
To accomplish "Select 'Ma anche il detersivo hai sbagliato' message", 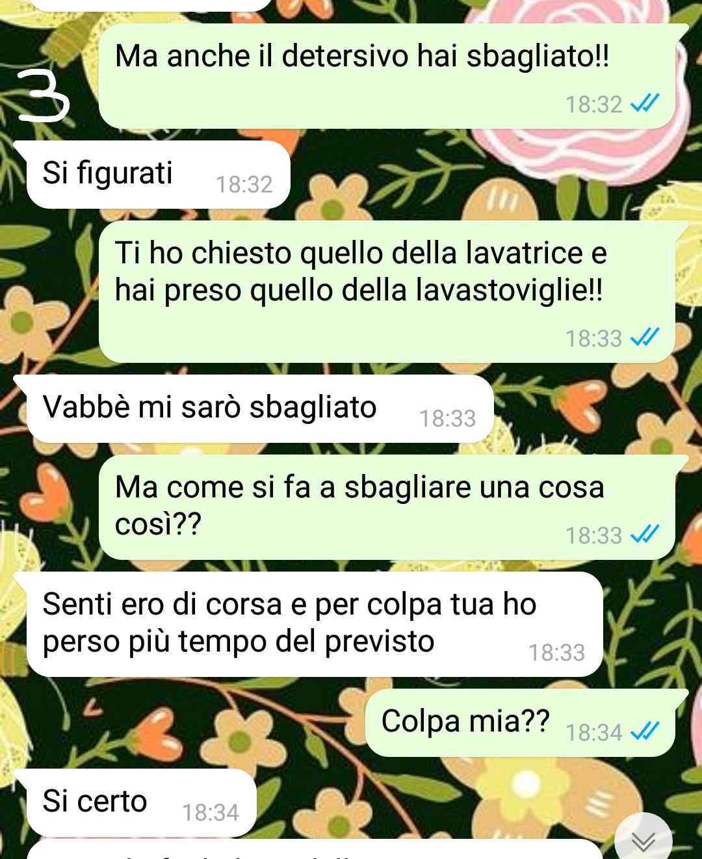I will point(393,76).
